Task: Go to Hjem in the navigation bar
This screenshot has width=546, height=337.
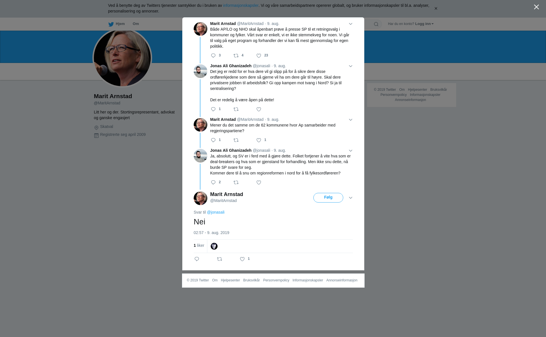Action: 120,24
